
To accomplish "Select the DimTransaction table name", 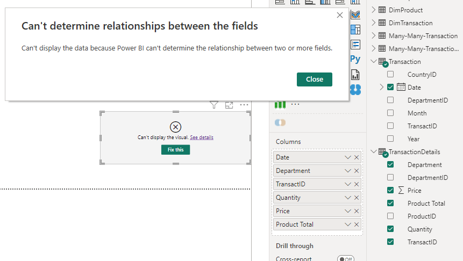I will (x=410, y=23).
